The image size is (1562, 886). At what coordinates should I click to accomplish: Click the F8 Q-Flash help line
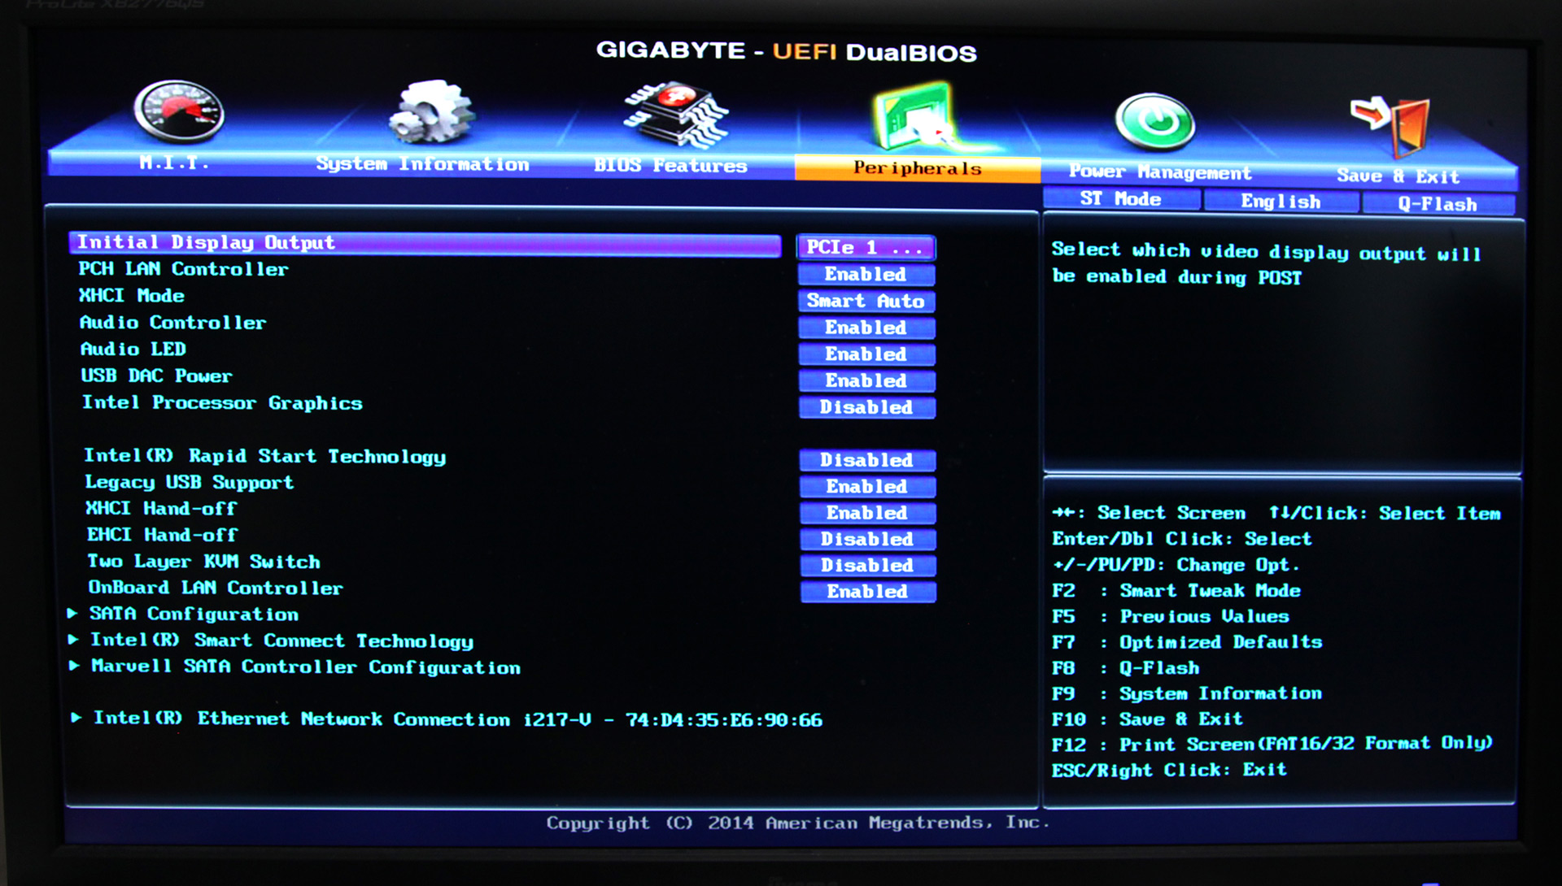click(x=1126, y=668)
